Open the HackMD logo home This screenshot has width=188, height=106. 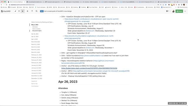pos(6,11)
